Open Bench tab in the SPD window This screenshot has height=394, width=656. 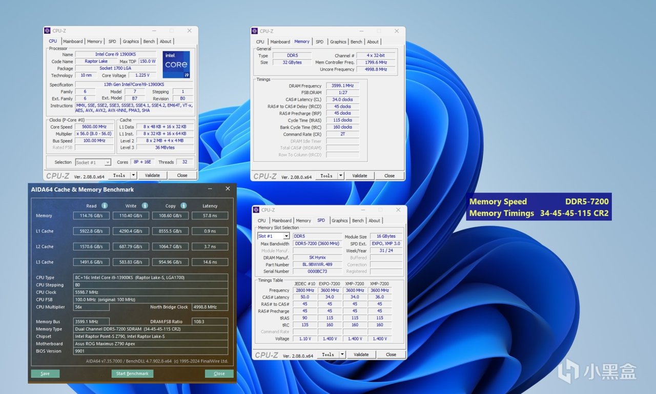coord(358,221)
